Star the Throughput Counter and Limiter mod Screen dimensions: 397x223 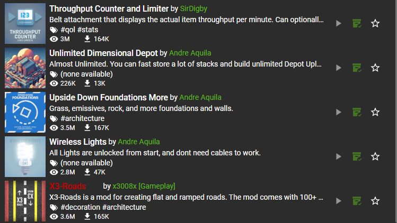[x=375, y=23]
